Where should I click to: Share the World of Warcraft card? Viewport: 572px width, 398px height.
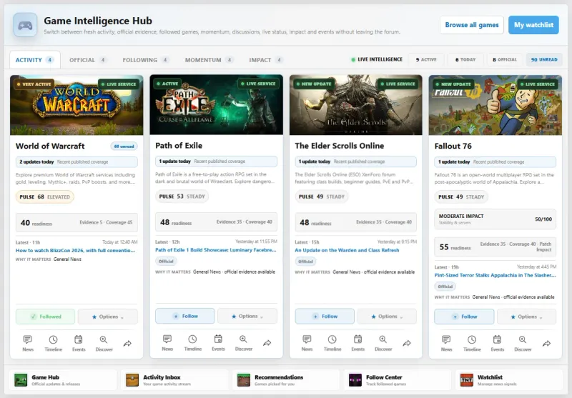click(x=127, y=343)
